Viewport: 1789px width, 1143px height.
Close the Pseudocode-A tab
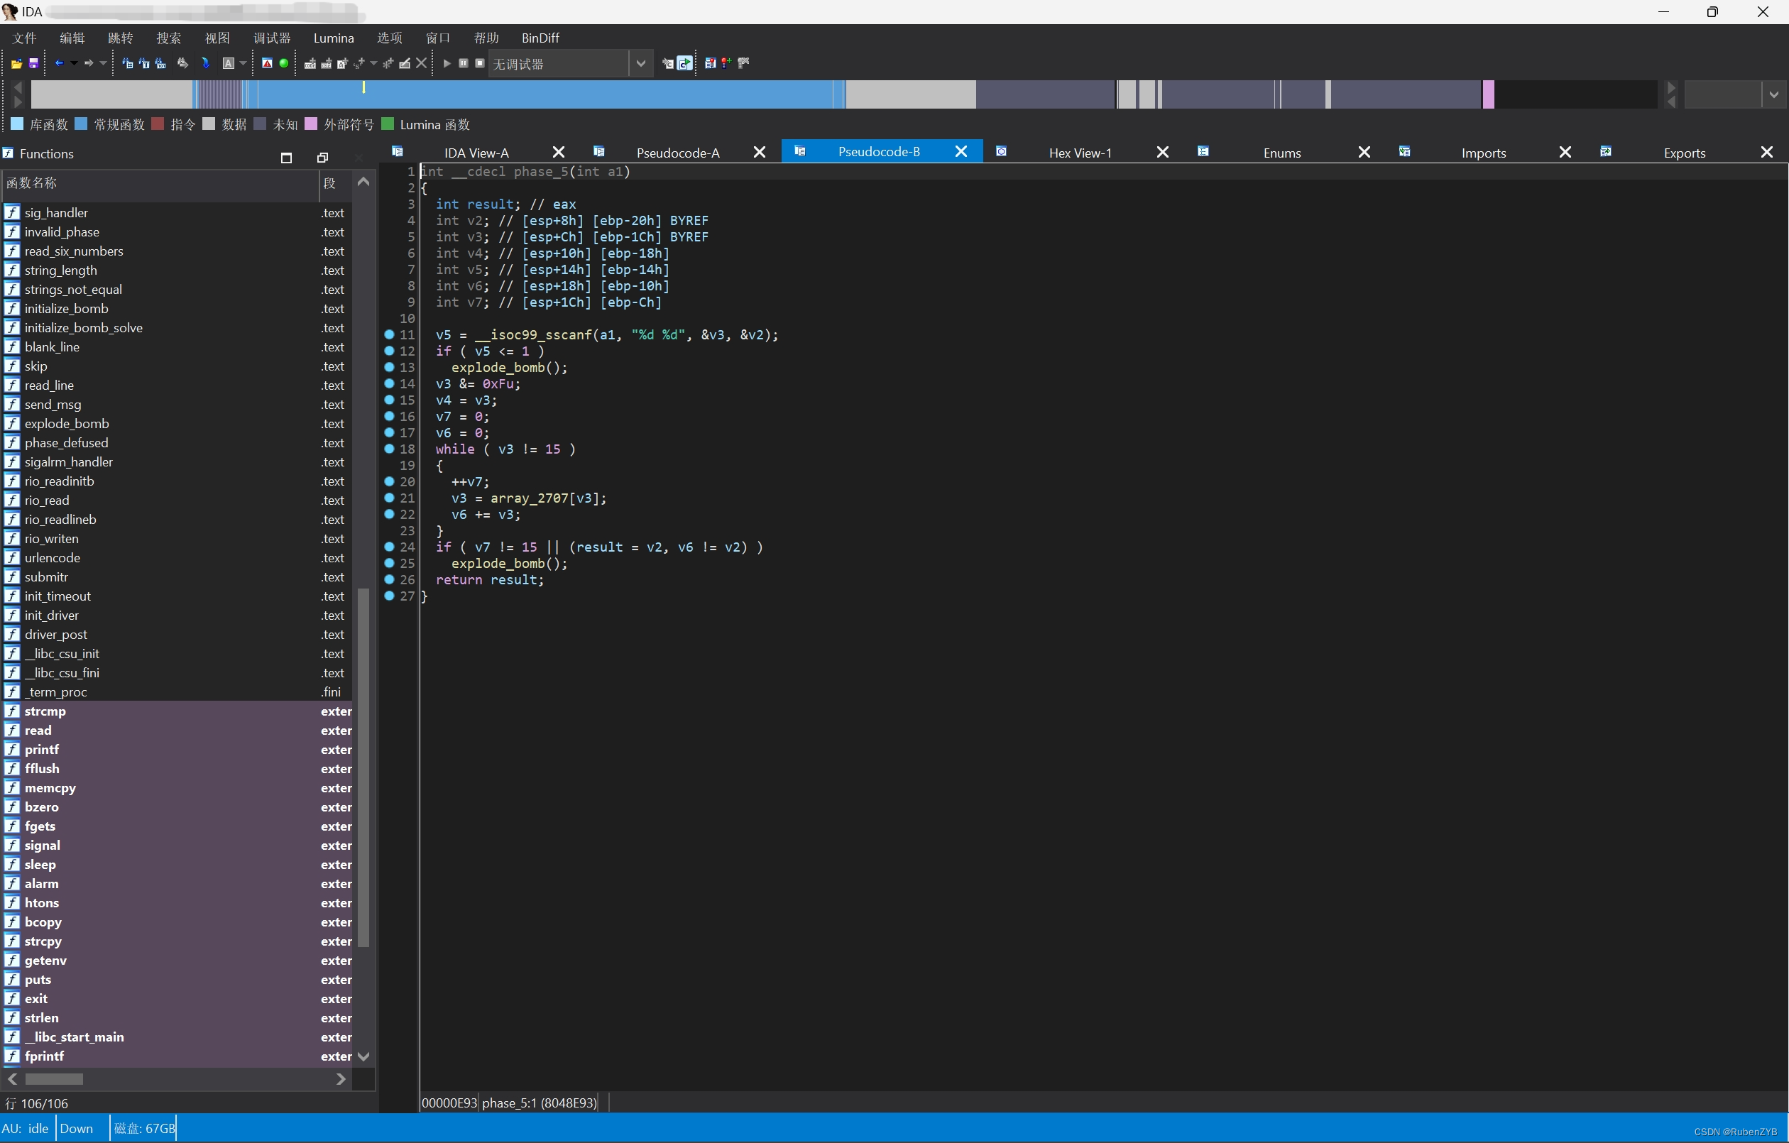click(x=760, y=153)
